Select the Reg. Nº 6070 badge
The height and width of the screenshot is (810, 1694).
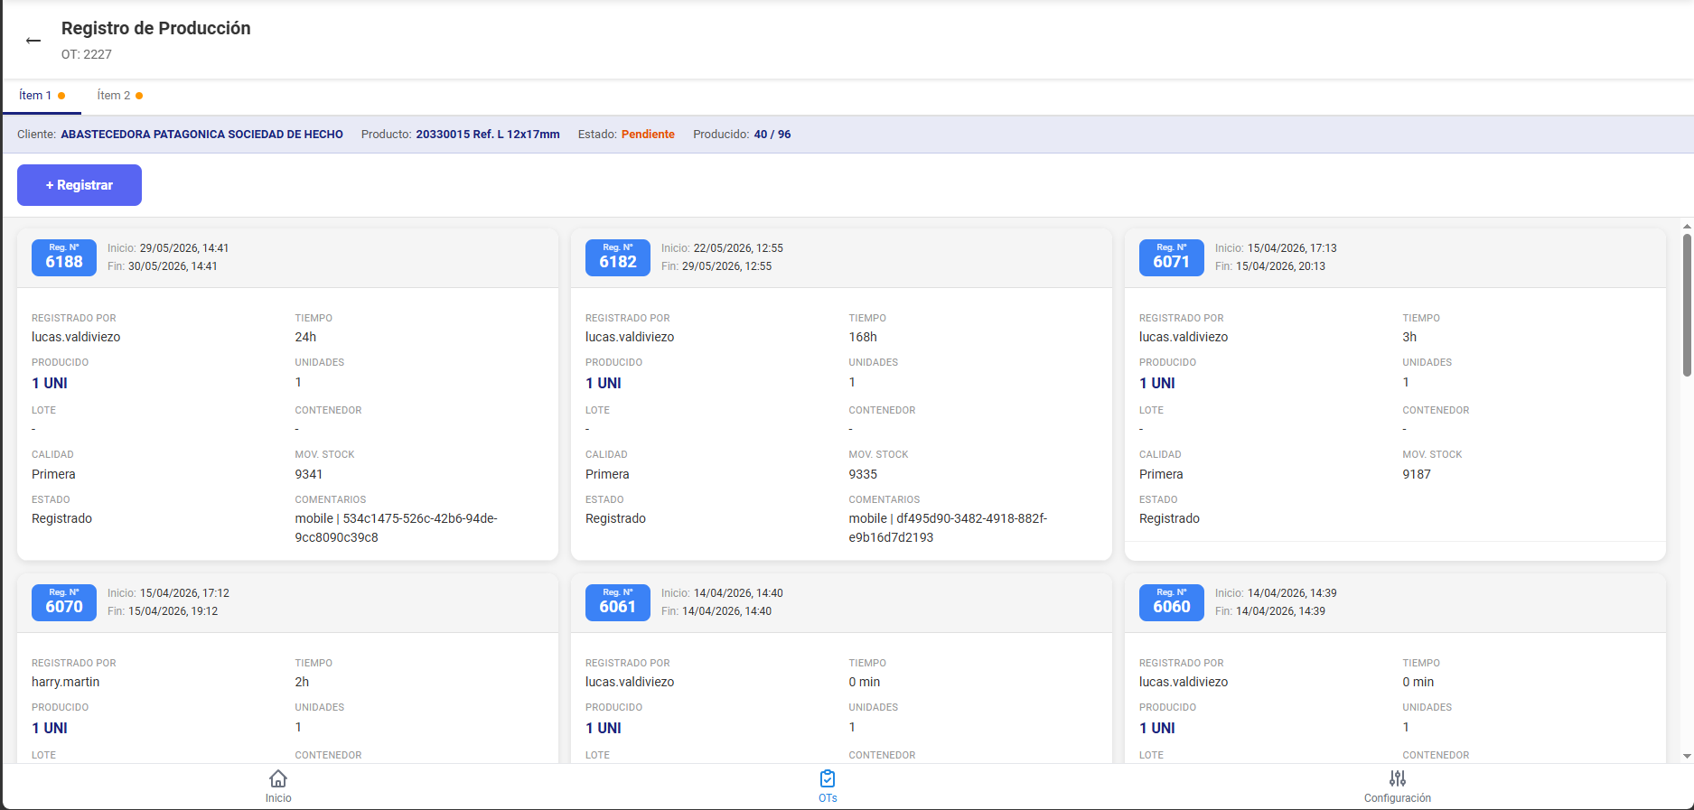(x=64, y=602)
